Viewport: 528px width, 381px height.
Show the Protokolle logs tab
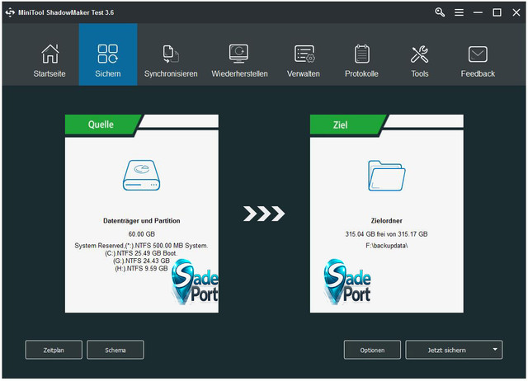tap(361, 60)
